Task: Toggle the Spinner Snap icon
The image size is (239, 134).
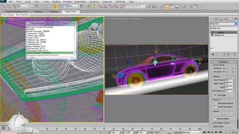Action: pos(116,6)
